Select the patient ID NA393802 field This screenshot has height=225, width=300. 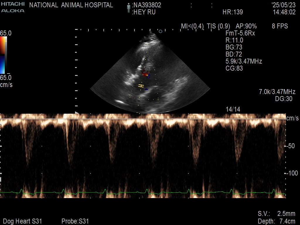pyautogui.click(x=146, y=5)
